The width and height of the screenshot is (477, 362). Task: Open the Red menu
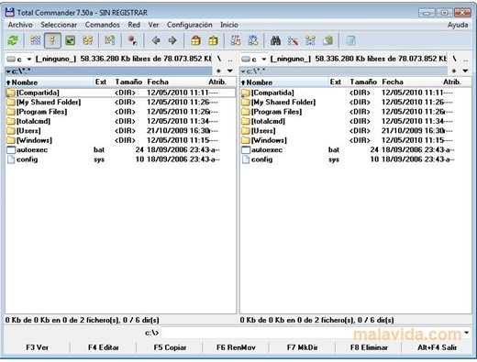(134, 25)
